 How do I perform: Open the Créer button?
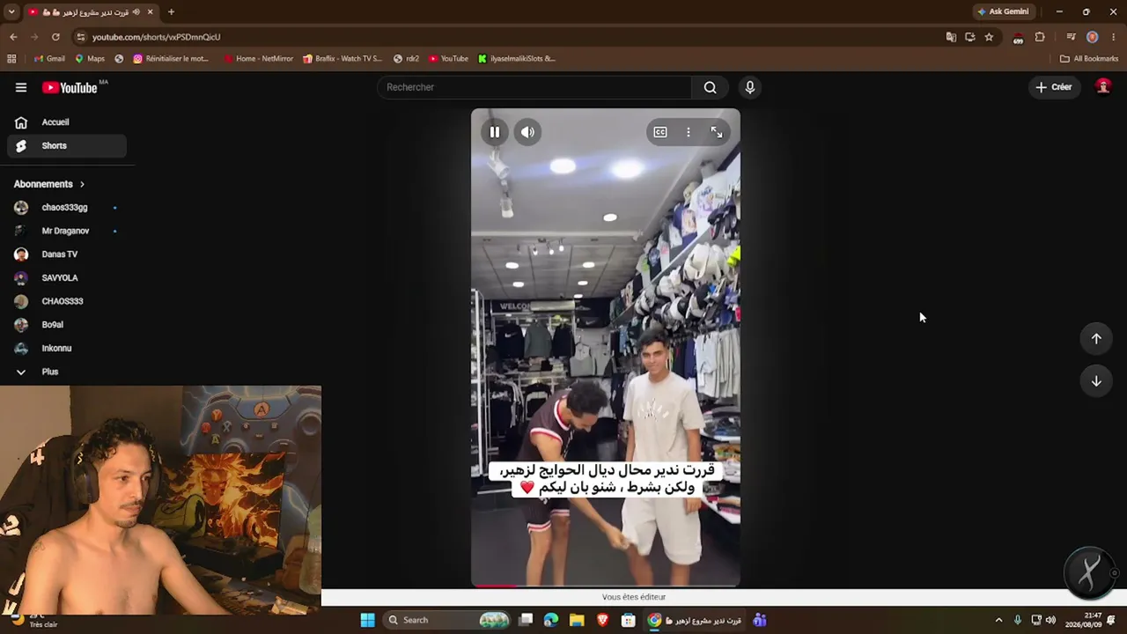[1054, 87]
